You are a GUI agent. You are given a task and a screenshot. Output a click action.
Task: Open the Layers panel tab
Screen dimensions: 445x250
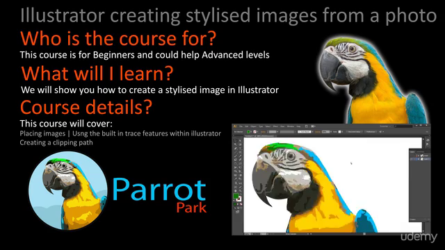[x=412, y=152]
